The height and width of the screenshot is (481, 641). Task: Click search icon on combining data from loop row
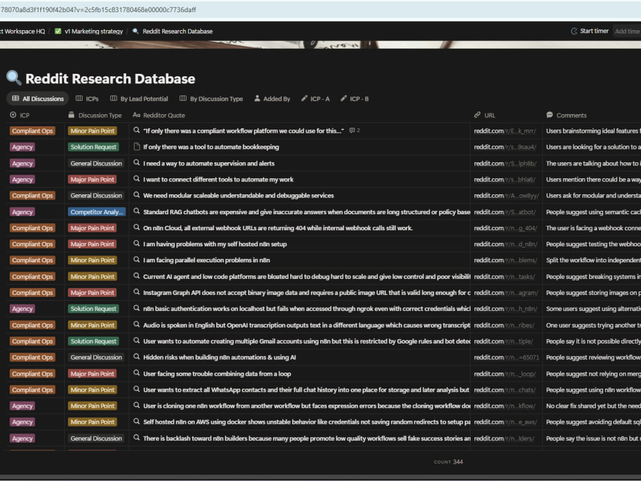(137, 373)
